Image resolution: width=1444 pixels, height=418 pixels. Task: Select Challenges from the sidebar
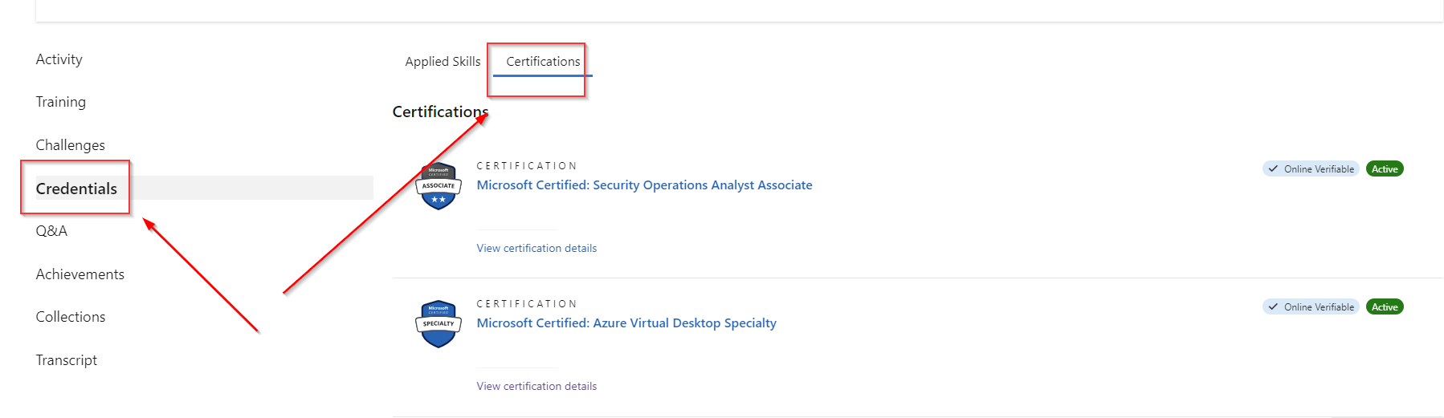pyautogui.click(x=70, y=145)
